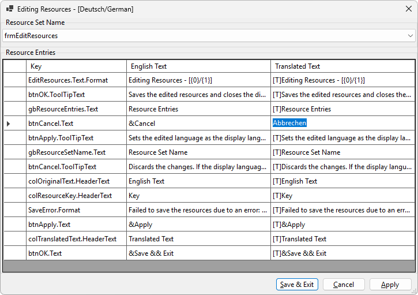Viewport: 418px width, 295px height.
Task: Select the btnOK.ToolTipText key cell
Action: click(76, 95)
